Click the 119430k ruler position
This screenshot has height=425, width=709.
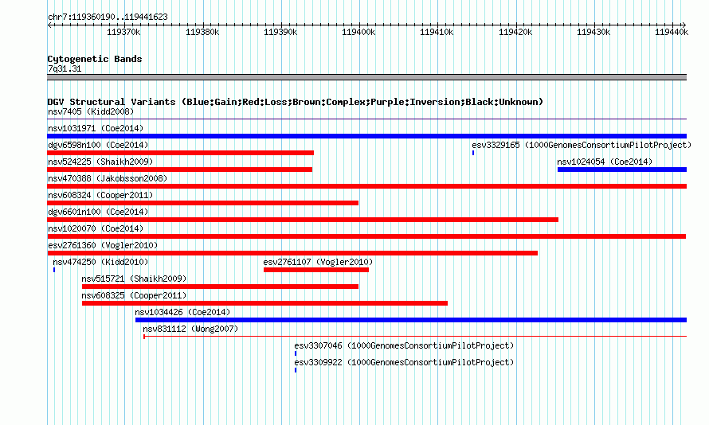click(x=593, y=32)
